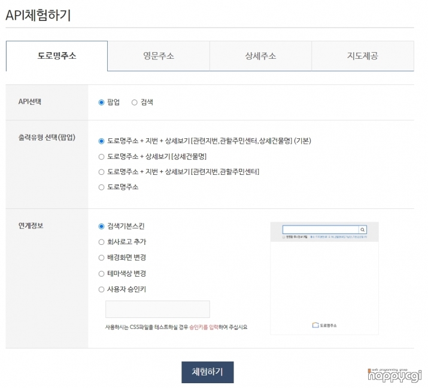The width and height of the screenshot is (428, 388).
Task: Select 사용자 승인키 radio button
Action: [x=101, y=289]
